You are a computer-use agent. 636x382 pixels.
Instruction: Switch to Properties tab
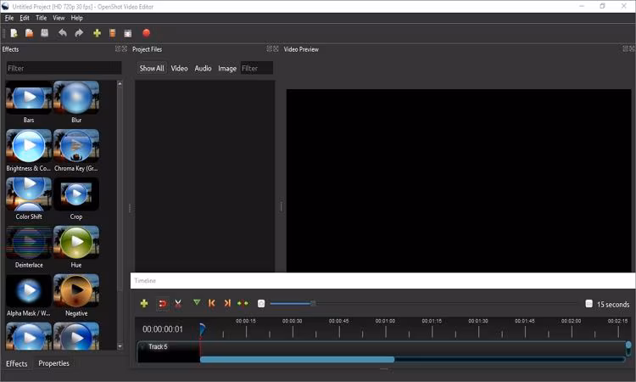53,363
